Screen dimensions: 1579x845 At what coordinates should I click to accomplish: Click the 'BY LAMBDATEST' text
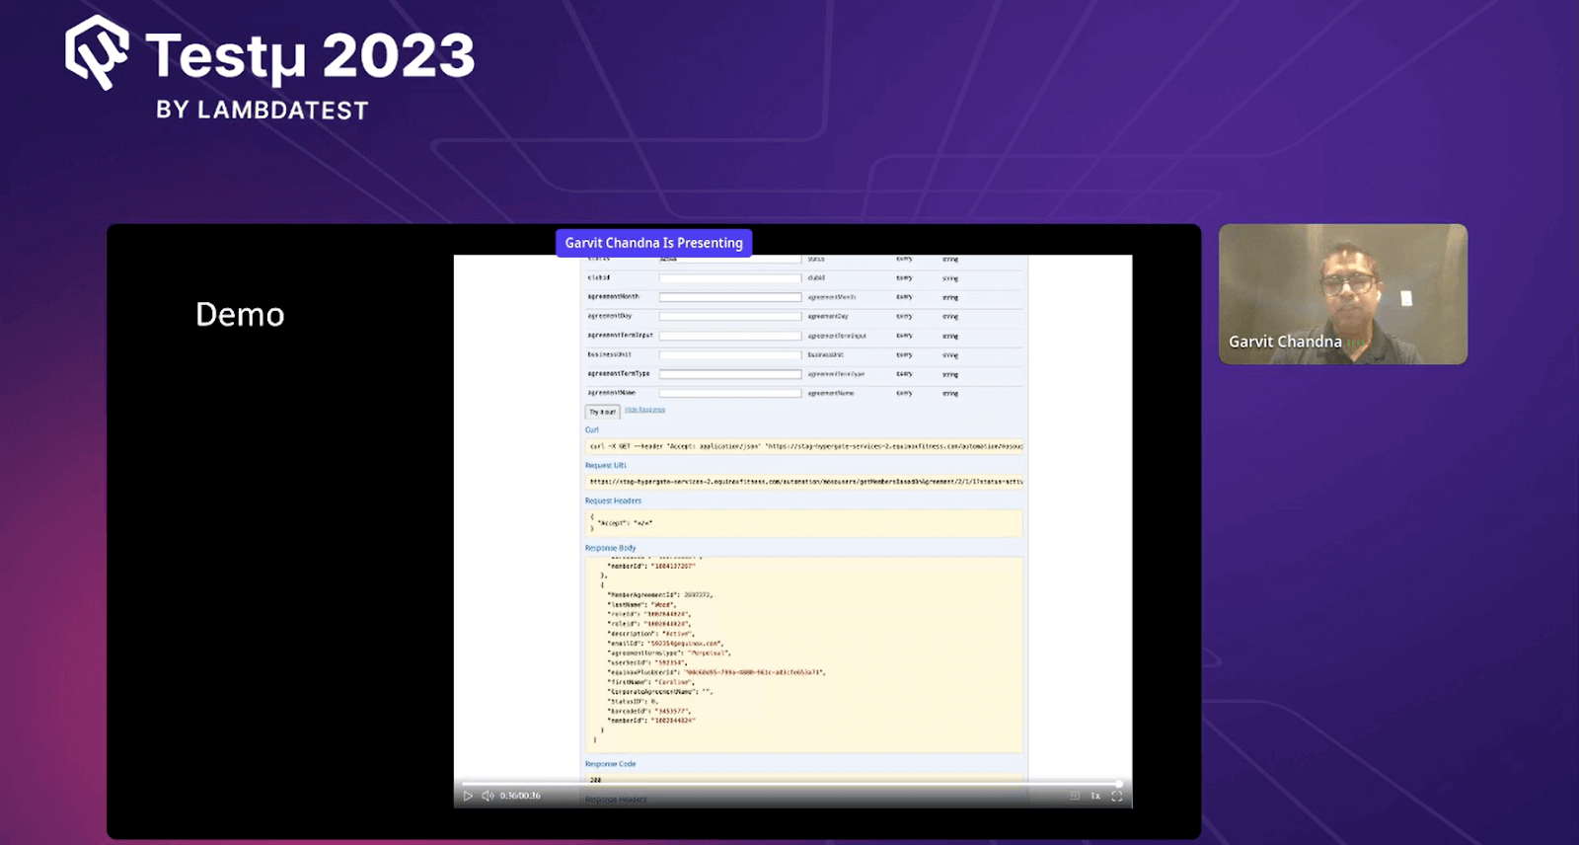pyautogui.click(x=263, y=110)
